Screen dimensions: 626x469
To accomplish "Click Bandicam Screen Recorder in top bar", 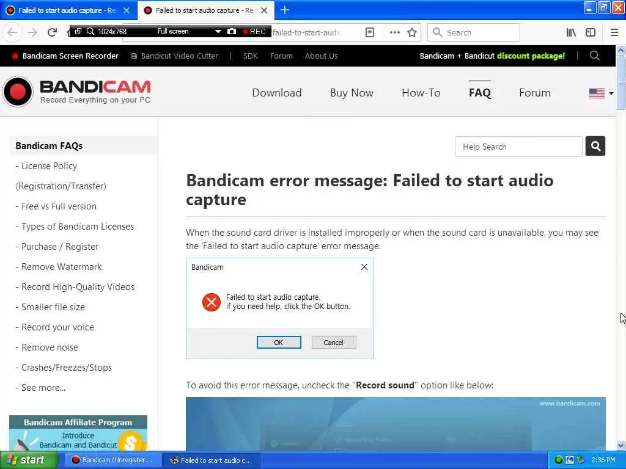I will pos(65,56).
